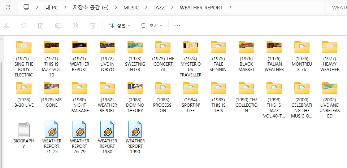The width and height of the screenshot is (347, 168).
Task: Expand chevron after WEATHER REPORT in path
Action: pyautogui.click(x=230, y=7)
